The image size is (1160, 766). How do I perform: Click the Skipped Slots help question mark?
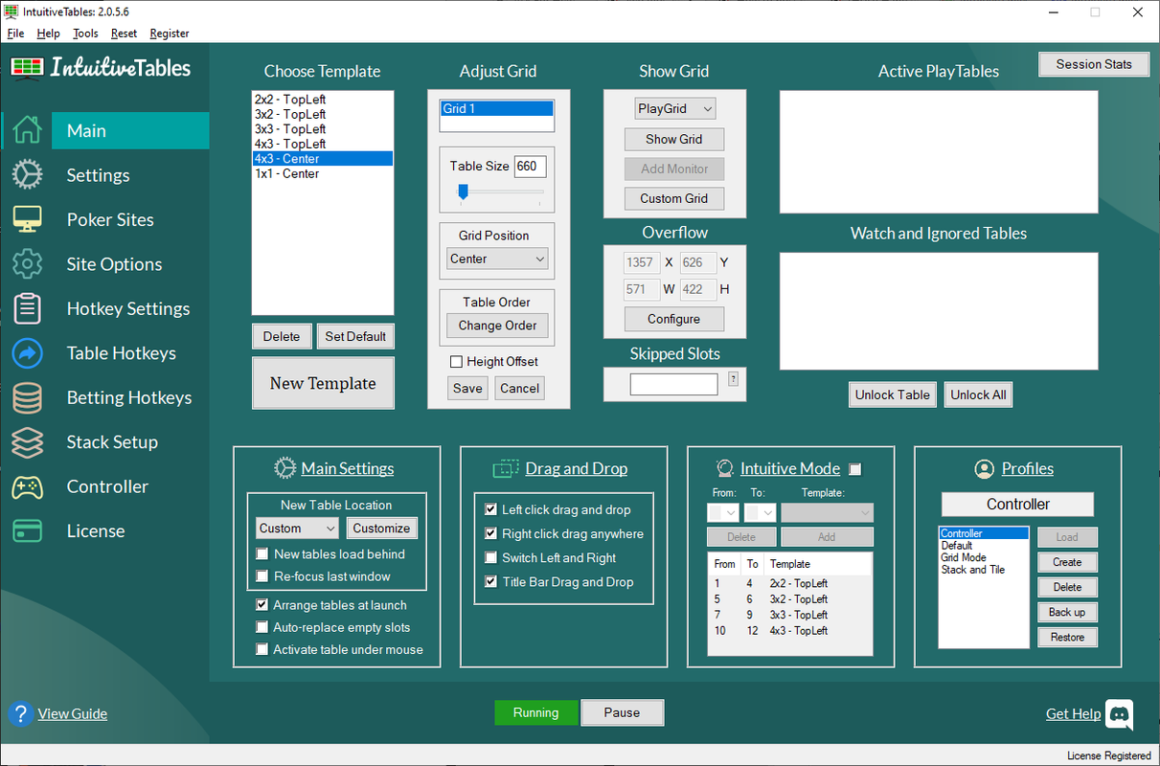pyautogui.click(x=734, y=379)
